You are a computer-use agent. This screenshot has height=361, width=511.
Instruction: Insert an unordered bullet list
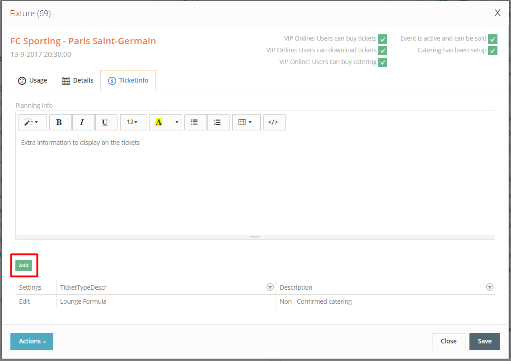click(x=196, y=122)
